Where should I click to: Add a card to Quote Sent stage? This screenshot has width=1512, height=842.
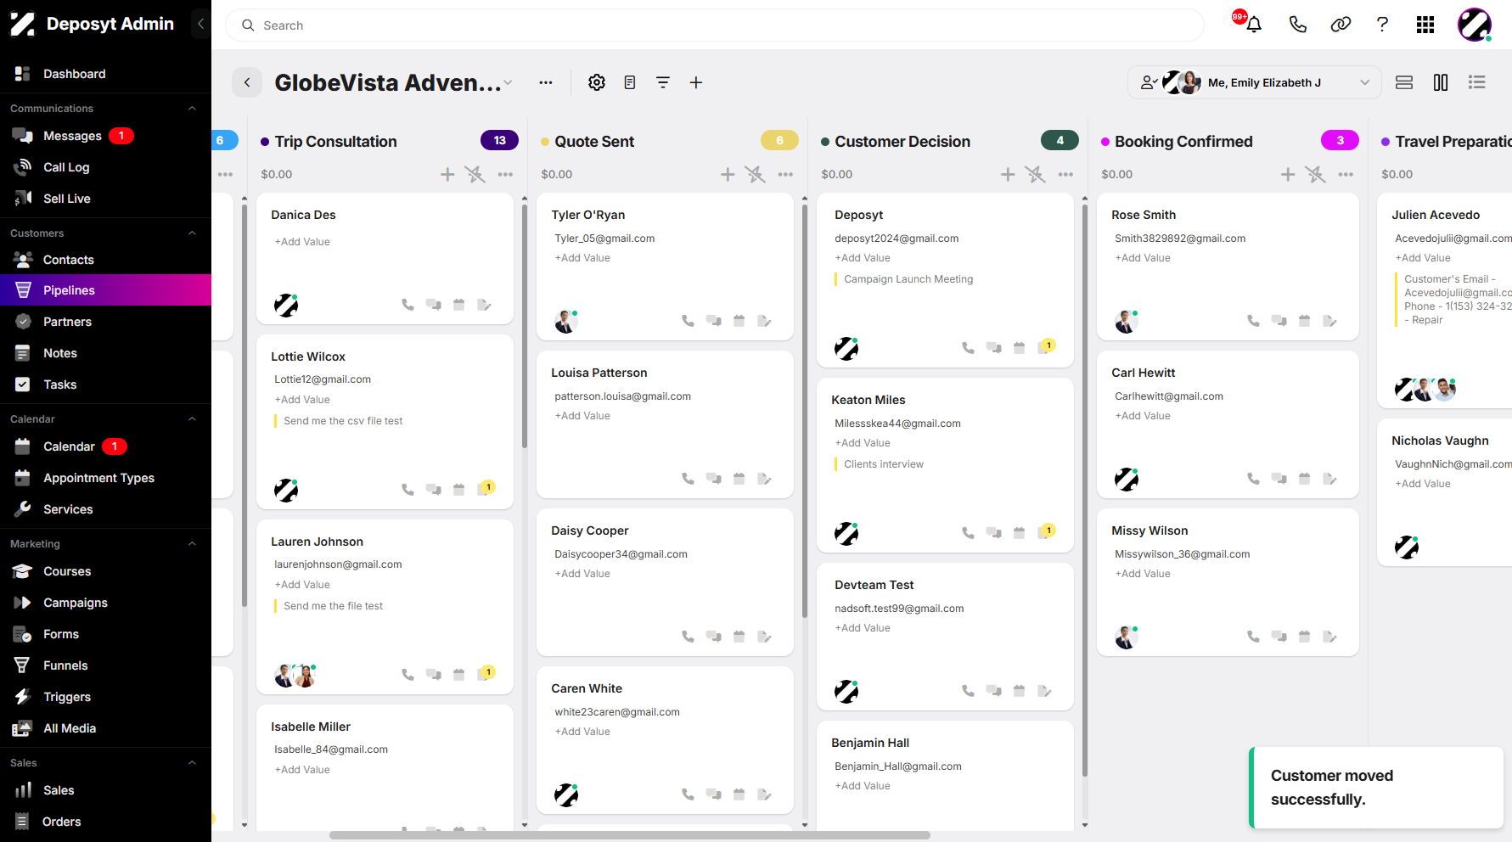click(x=728, y=174)
